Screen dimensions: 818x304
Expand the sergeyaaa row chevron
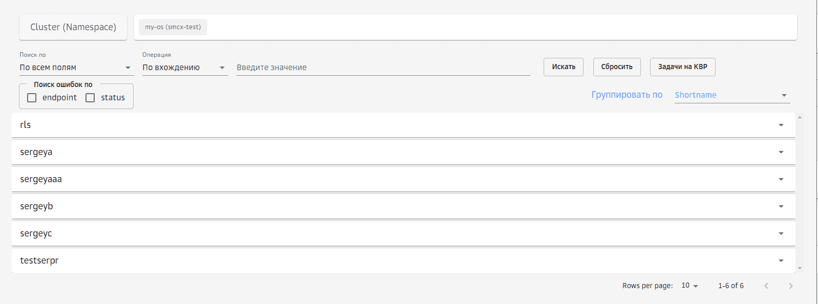pyautogui.click(x=781, y=179)
